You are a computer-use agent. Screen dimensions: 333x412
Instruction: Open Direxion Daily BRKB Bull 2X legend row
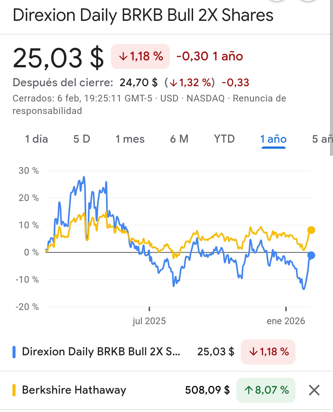(101, 352)
